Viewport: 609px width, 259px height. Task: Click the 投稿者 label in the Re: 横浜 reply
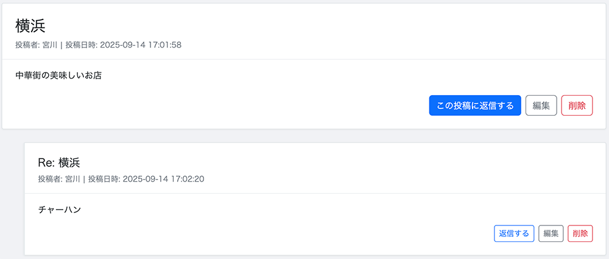tap(49, 179)
